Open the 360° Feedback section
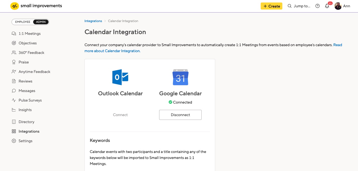 (x=31, y=52)
